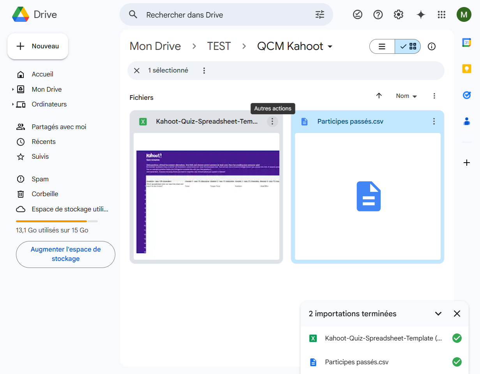Open more actions for Participes passés.csv
The width and height of the screenshot is (480, 374).
[434, 122]
